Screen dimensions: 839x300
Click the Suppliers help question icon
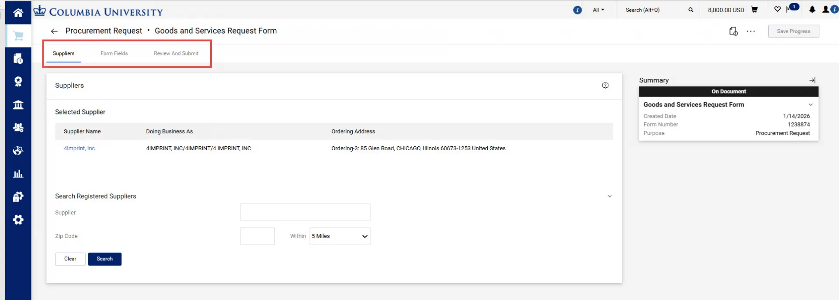(x=605, y=86)
